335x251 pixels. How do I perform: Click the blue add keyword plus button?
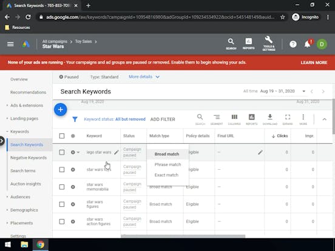click(x=61, y=110)
